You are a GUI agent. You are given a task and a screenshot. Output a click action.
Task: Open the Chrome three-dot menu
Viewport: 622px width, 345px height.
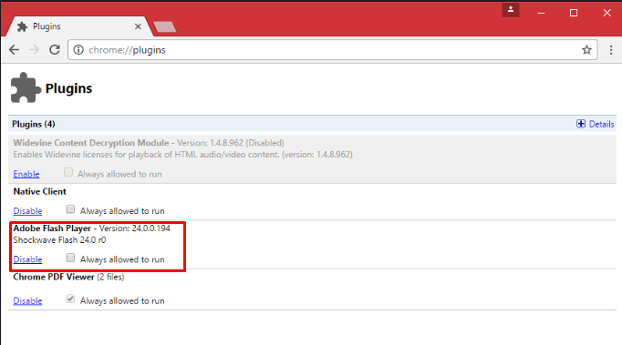coord(611,50)
